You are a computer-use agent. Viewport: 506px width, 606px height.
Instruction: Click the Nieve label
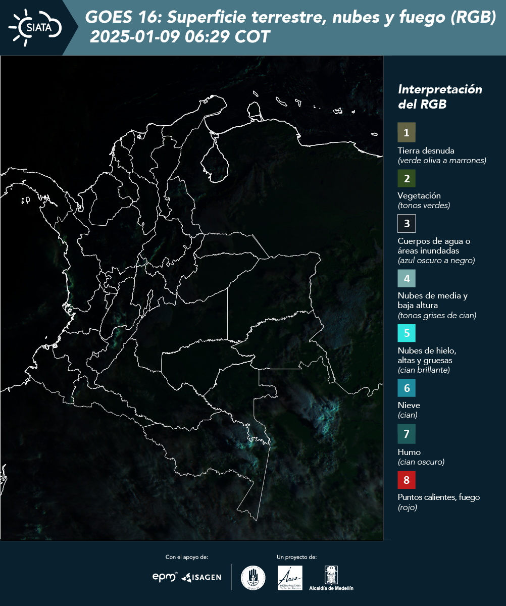[409, 405]
